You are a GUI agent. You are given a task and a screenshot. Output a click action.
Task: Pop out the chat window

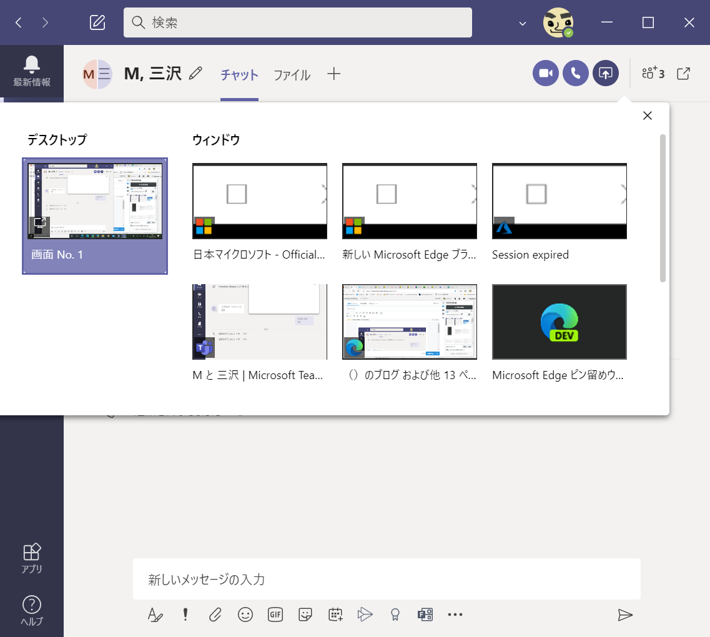(x=683, y=73)
